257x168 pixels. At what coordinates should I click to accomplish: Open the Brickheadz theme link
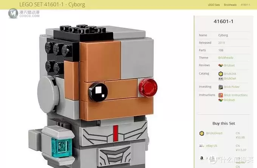tap(226, 58)
